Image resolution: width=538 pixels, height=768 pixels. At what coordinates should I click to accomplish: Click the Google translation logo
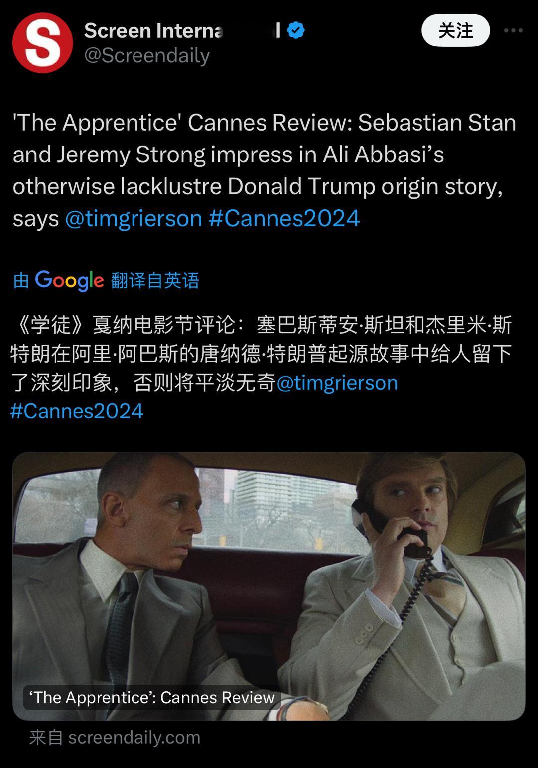(69, 280)
